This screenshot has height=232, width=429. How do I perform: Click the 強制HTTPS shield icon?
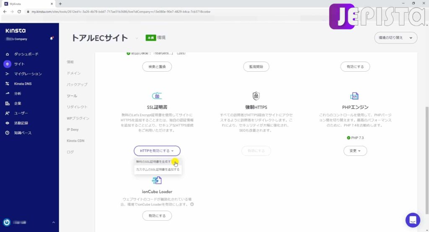pyautogui.click(x=256, y=96)
